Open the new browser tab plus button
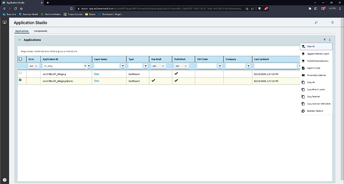This screenshot has width=344, height=184. click(x=47, y=2)
